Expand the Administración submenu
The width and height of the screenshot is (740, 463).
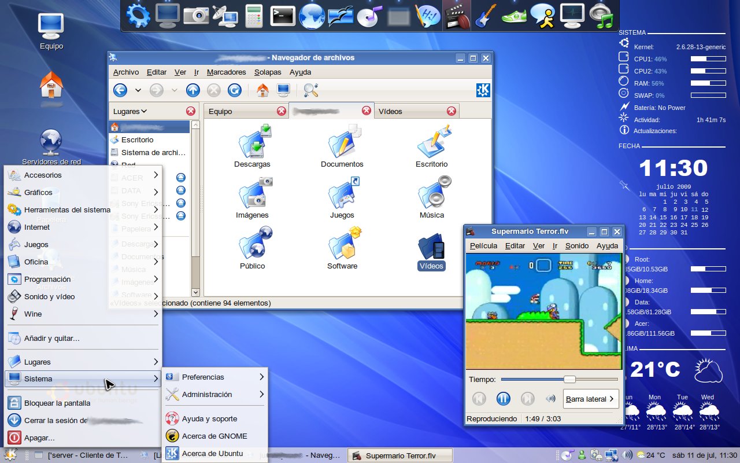pyautogui.click(x=215, y=394)
